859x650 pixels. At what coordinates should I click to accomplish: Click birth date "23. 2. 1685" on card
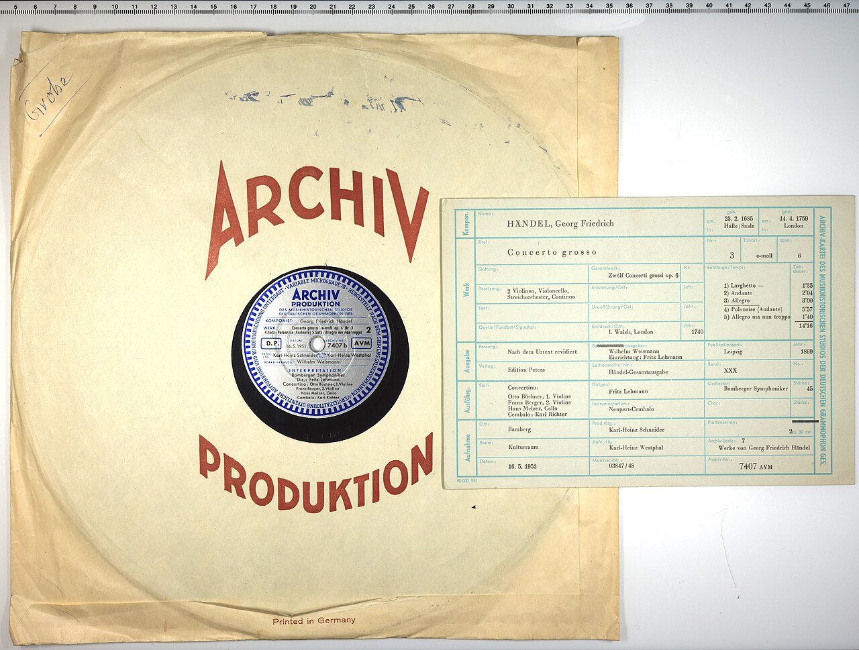tap(738, 219)
